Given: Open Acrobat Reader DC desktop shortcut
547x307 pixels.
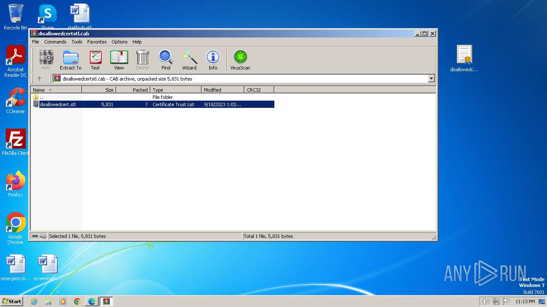Looking at the screenshot, I should click(x=15, y=61).
